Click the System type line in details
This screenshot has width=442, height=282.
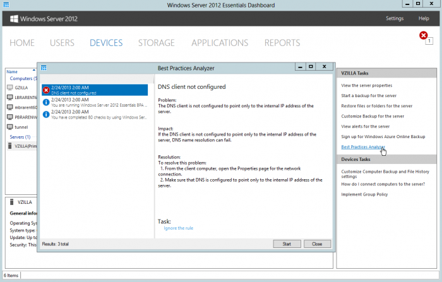click(x=23, y=230)
